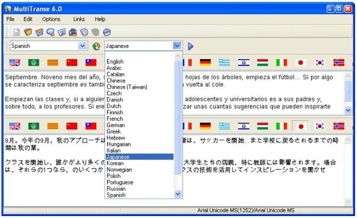Click the Print toolbar icon
Screen dimensions: 357x218
(73, 32)
